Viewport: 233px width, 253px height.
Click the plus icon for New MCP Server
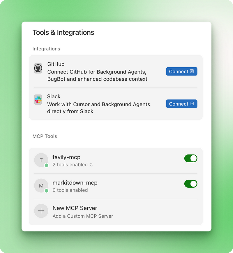(x=41, y=211)
